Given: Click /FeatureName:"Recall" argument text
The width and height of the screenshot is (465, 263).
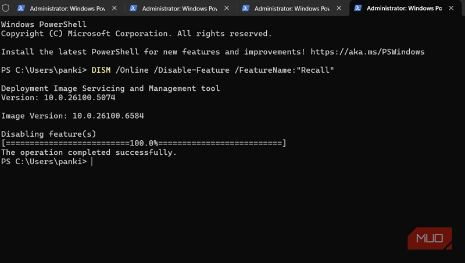Looking at the screenshot, I should (x=284, y=70).
